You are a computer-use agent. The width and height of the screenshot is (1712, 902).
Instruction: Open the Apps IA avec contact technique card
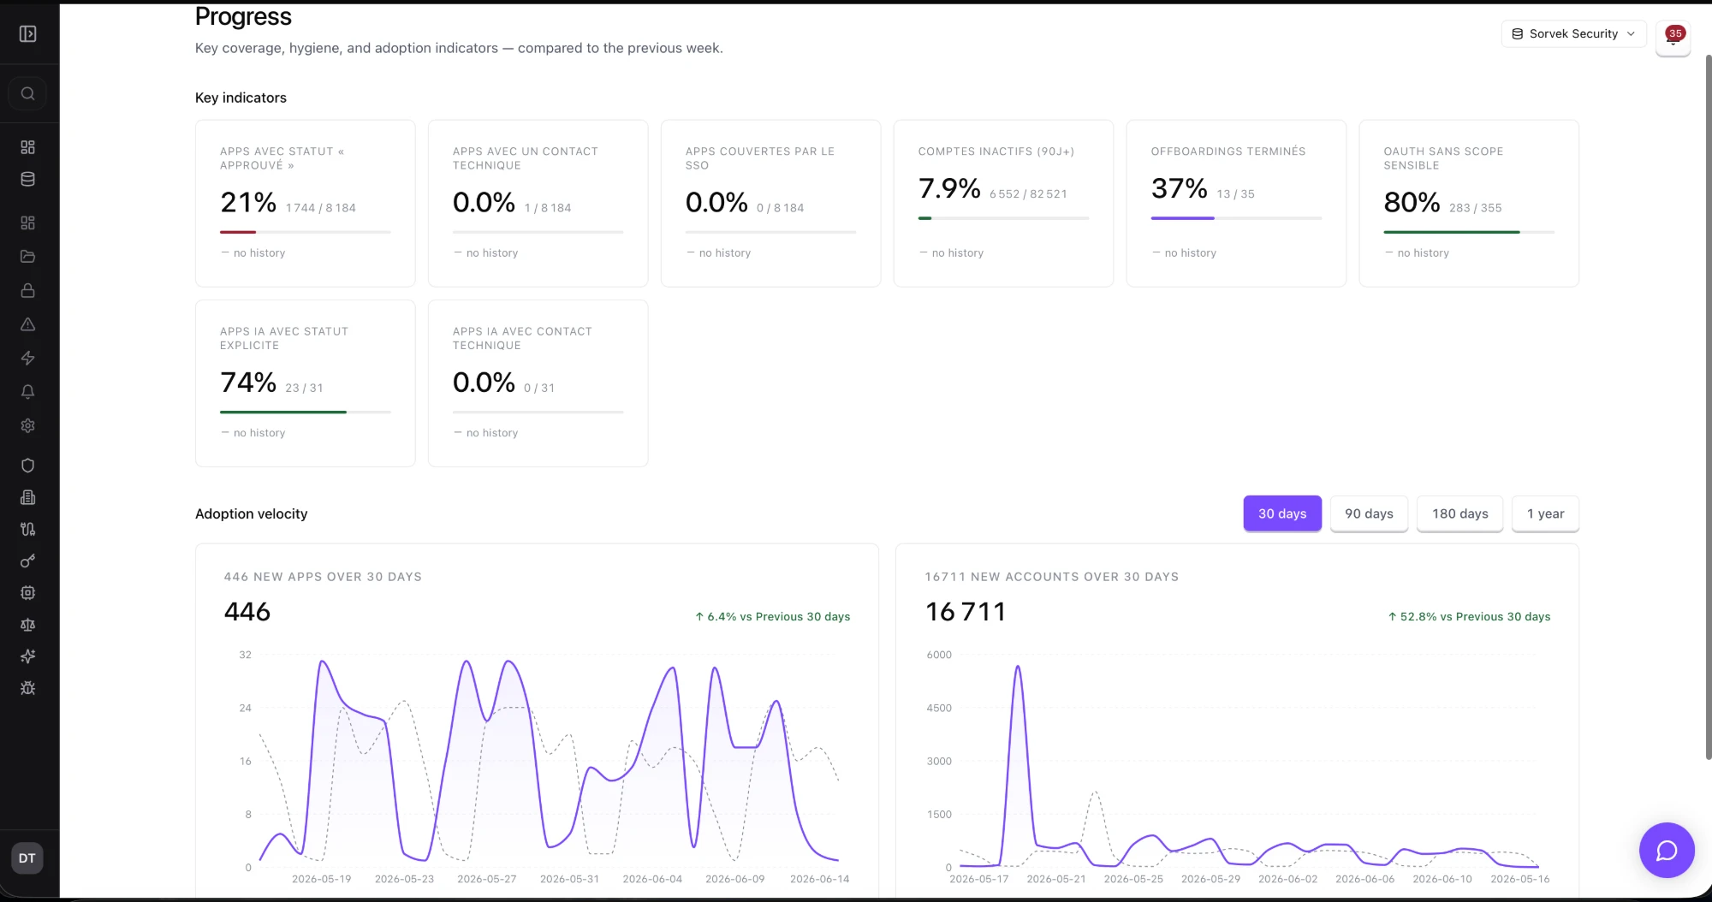click(x=538, y=383)
